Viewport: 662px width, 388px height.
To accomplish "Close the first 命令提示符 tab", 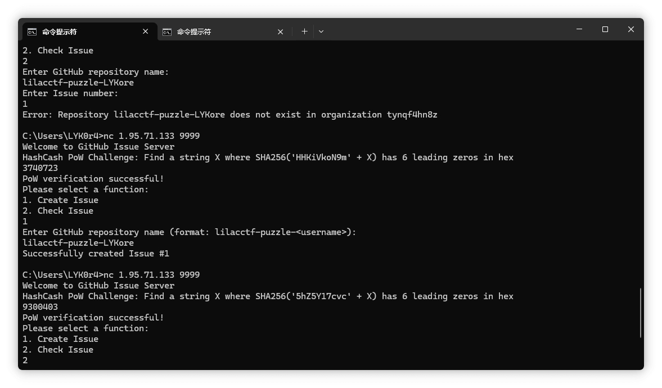I will tap(146, 31).
